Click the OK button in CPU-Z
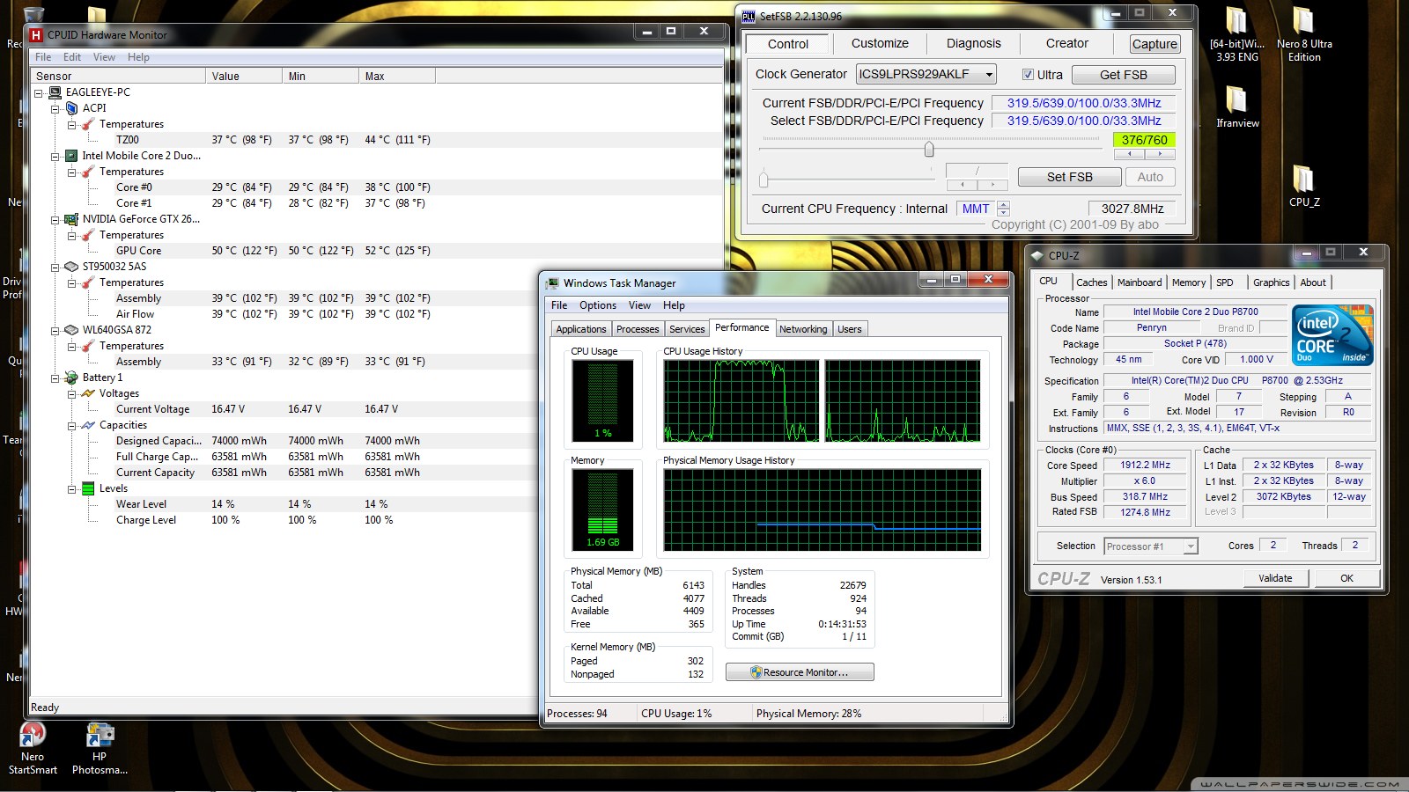Viewport: 1409px width, 792px height. (1346, 578)
